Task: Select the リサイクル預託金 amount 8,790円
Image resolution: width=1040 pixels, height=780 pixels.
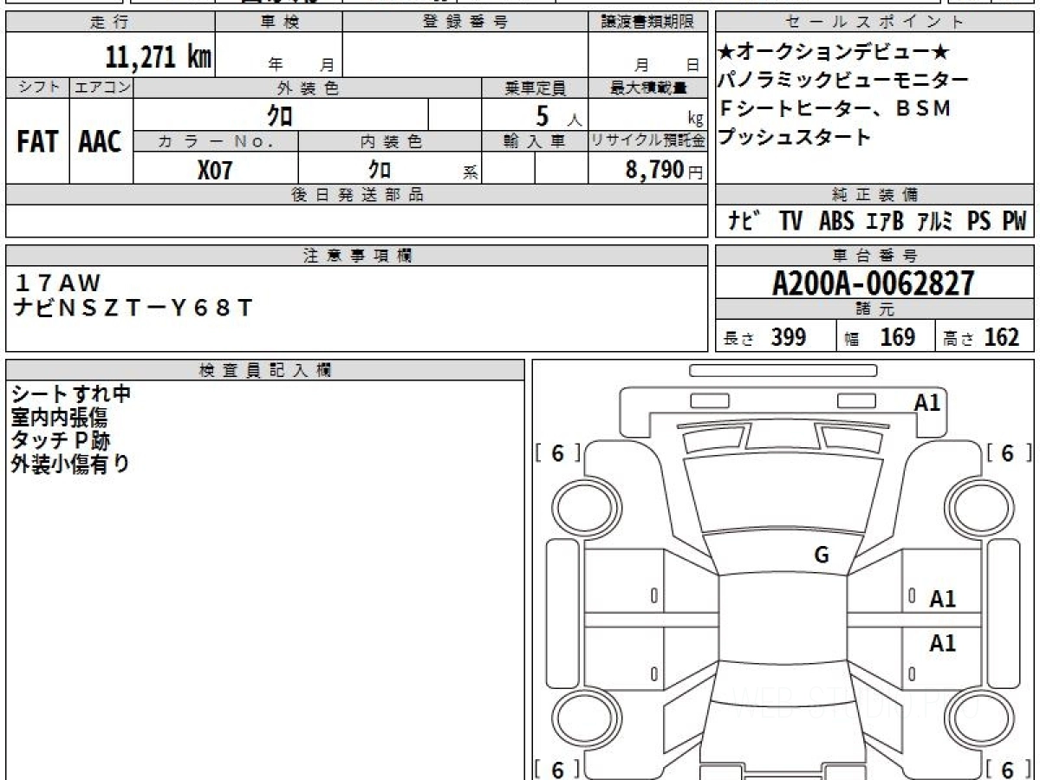Action: coord(659,170)
